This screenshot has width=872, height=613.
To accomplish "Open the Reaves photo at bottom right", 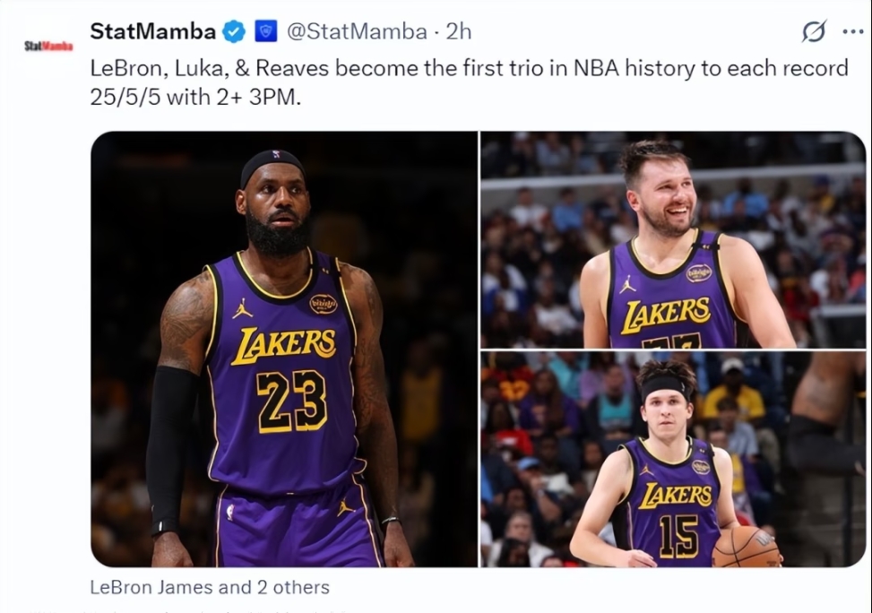I will tap(672, 459).
